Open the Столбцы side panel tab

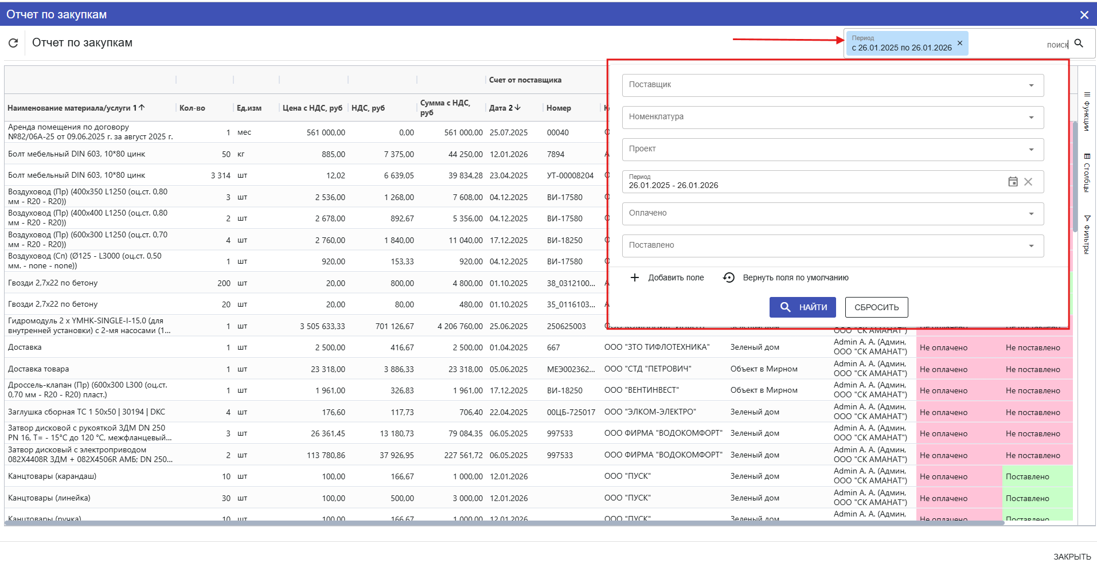1086,173
